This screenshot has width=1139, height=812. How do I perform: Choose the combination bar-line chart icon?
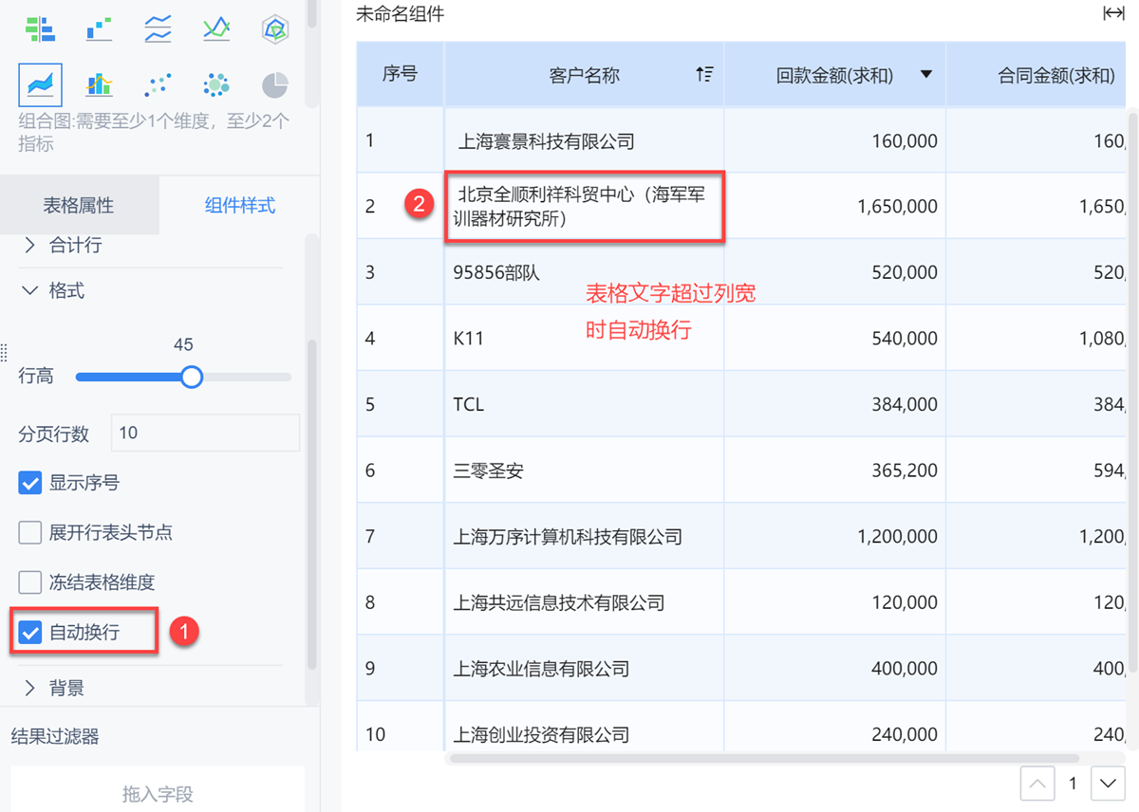point(99,85)
